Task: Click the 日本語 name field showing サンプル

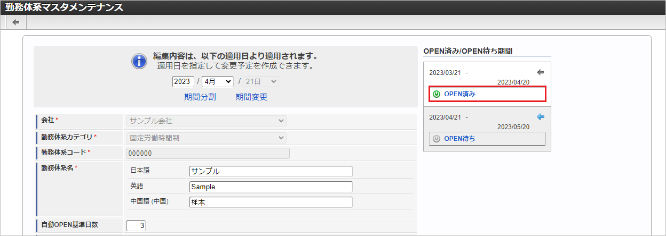Action: (271, 171)
